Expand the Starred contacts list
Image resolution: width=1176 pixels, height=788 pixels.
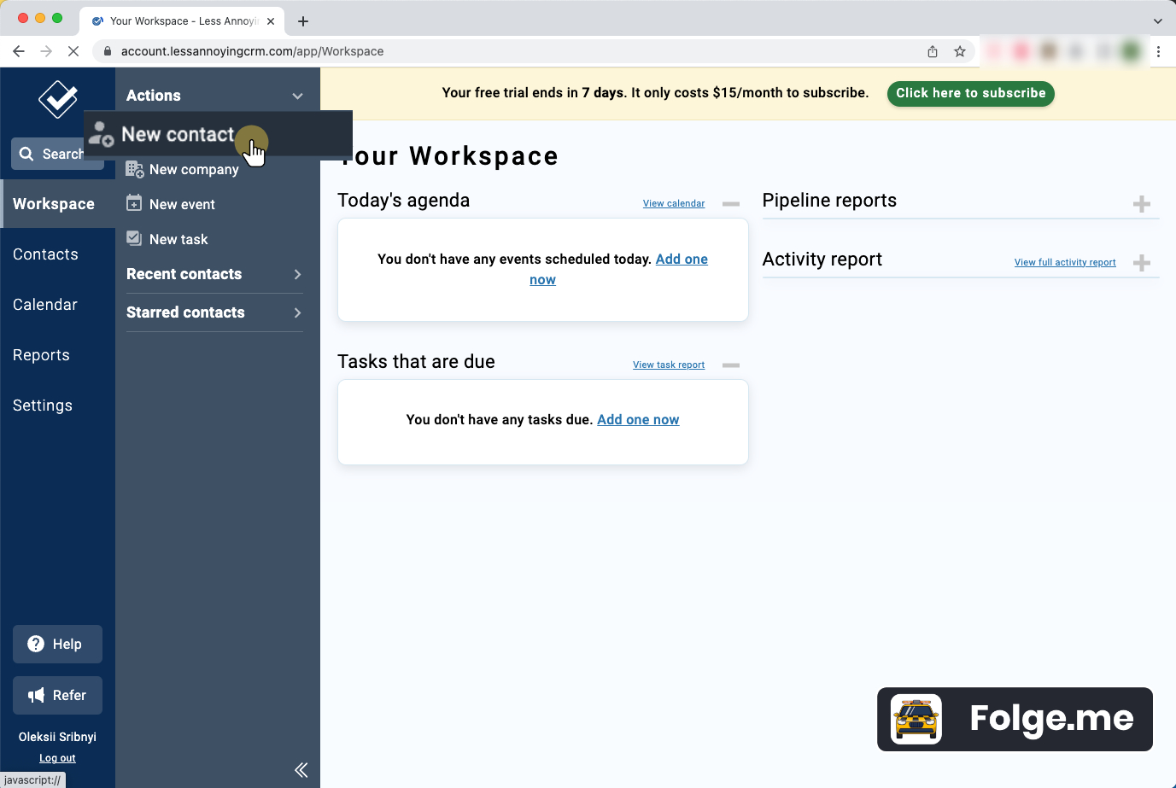[x=297, y=312]
